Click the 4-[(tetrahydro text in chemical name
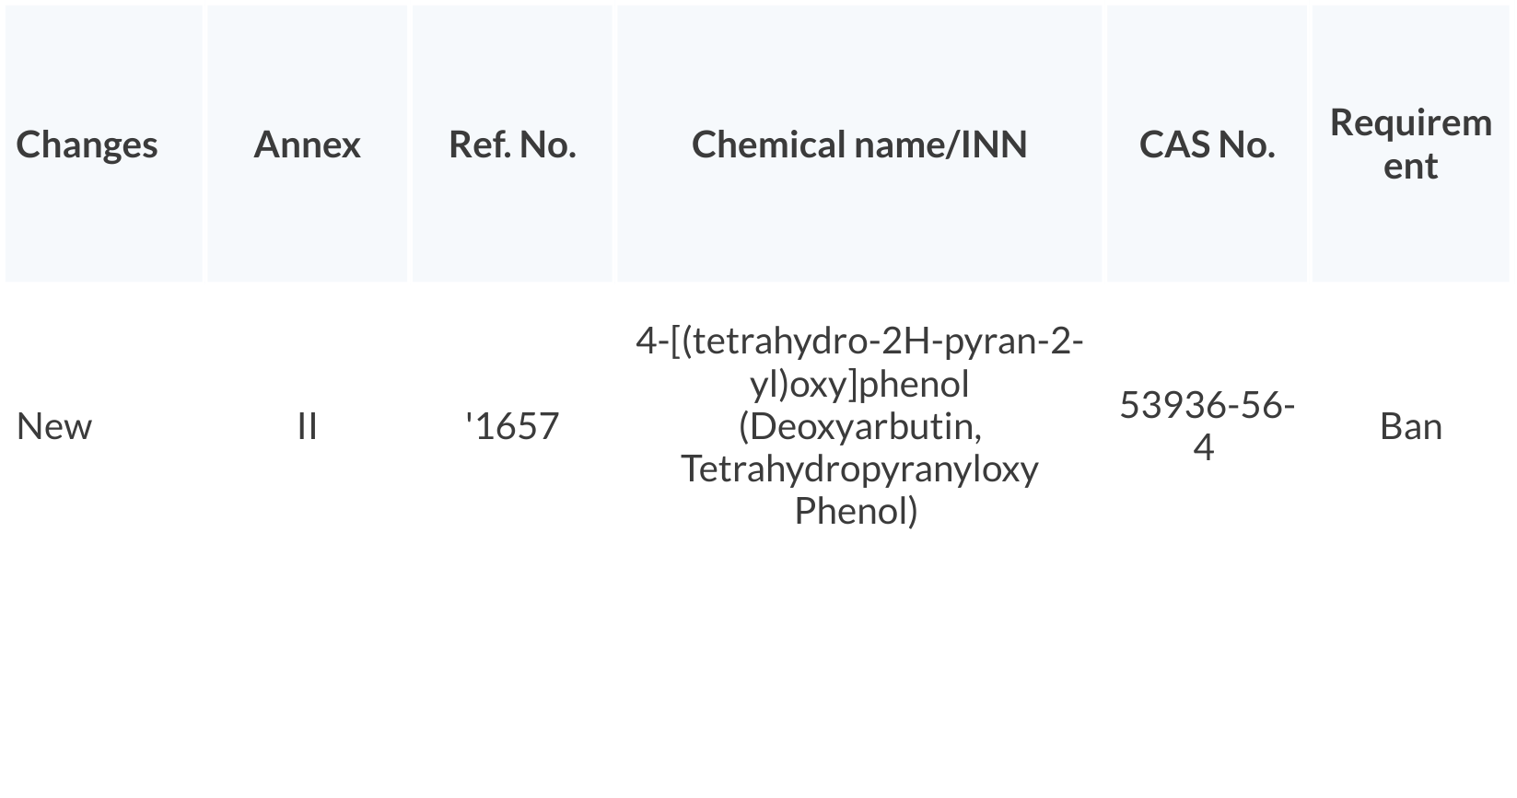1517x798 pixels. 751,341
